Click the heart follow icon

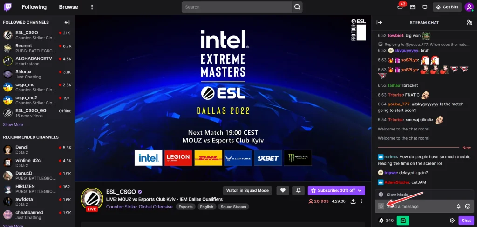coord(283,190)
